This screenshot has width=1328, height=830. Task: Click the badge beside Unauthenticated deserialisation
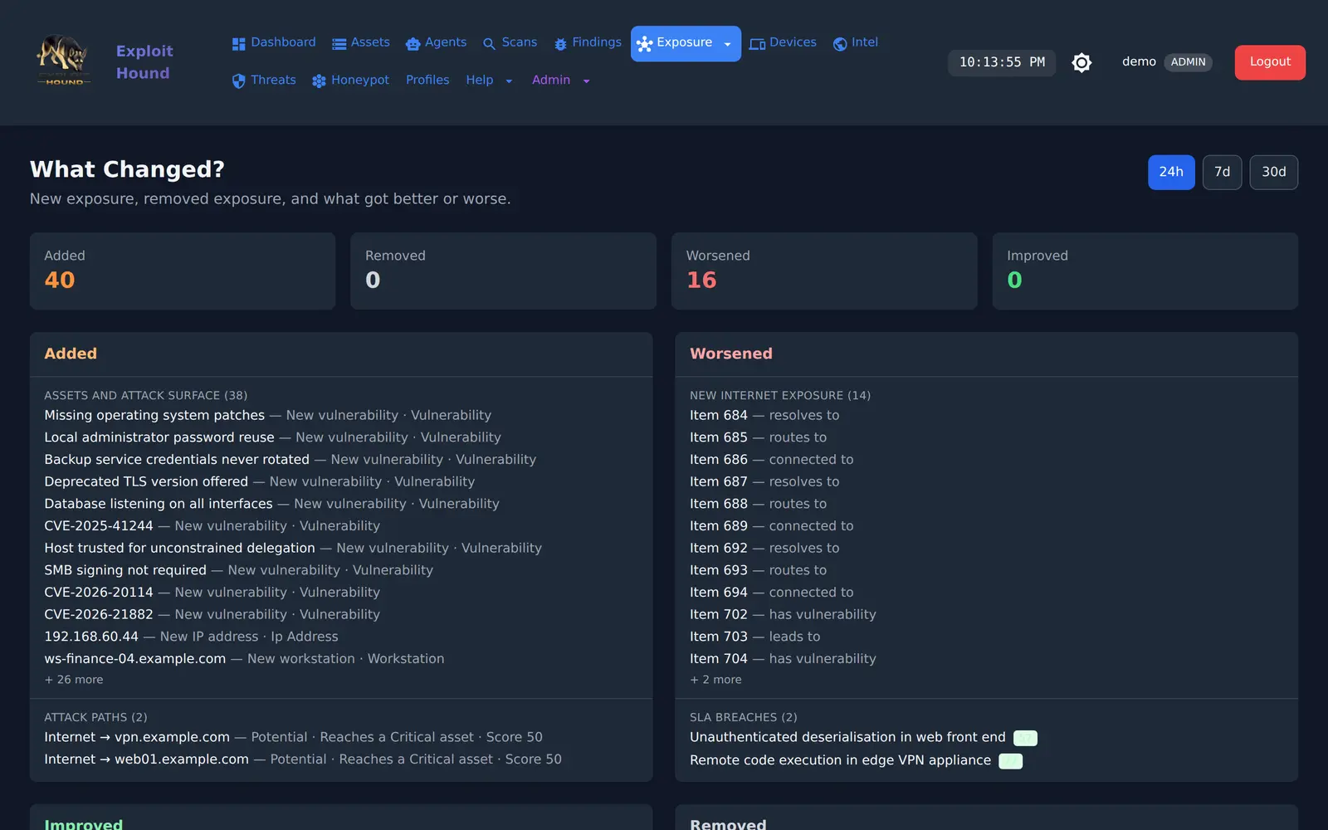pos(1026,738)
